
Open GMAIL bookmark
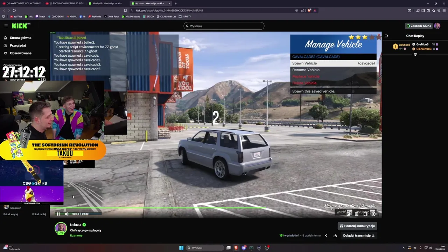[x=71, y=16]
